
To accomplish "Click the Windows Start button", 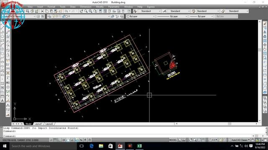I will pos(5,146).
